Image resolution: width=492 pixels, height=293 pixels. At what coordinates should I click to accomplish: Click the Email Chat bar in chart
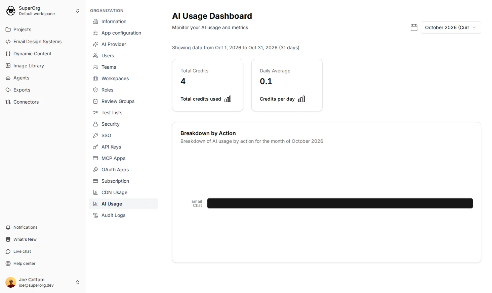tap(340, 203)
